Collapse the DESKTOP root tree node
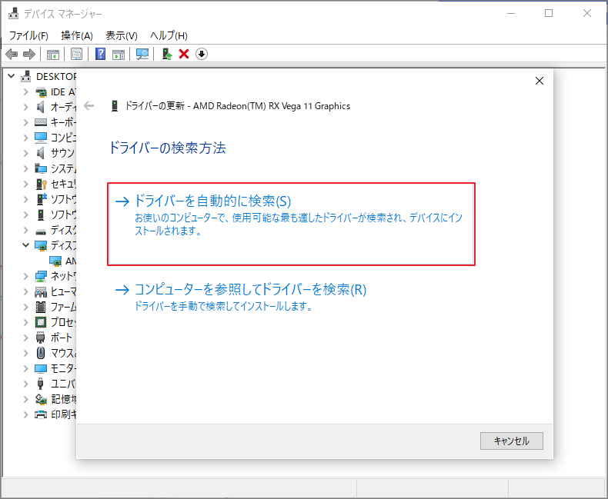 point(12,76)
